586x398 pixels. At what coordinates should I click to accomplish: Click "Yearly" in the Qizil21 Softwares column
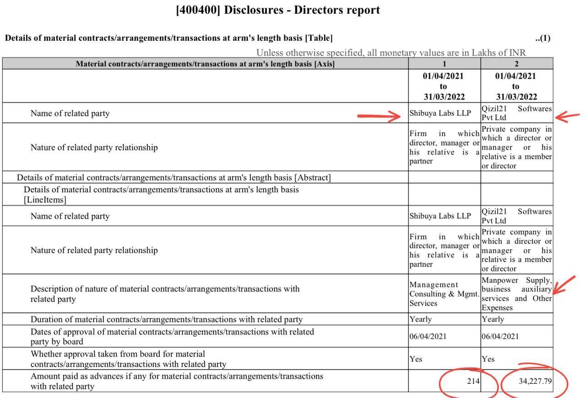[x=493, y=319]
